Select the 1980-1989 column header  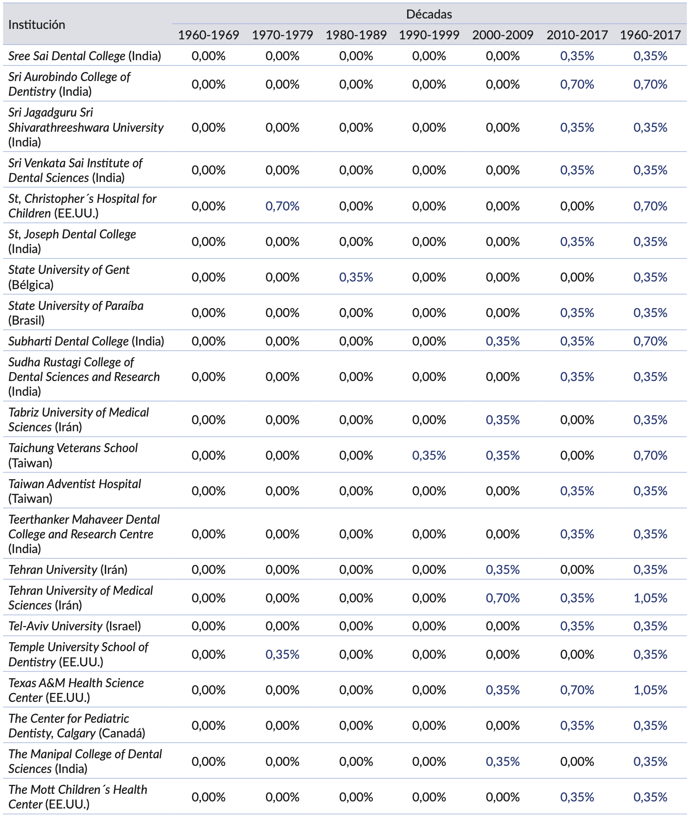356,35
